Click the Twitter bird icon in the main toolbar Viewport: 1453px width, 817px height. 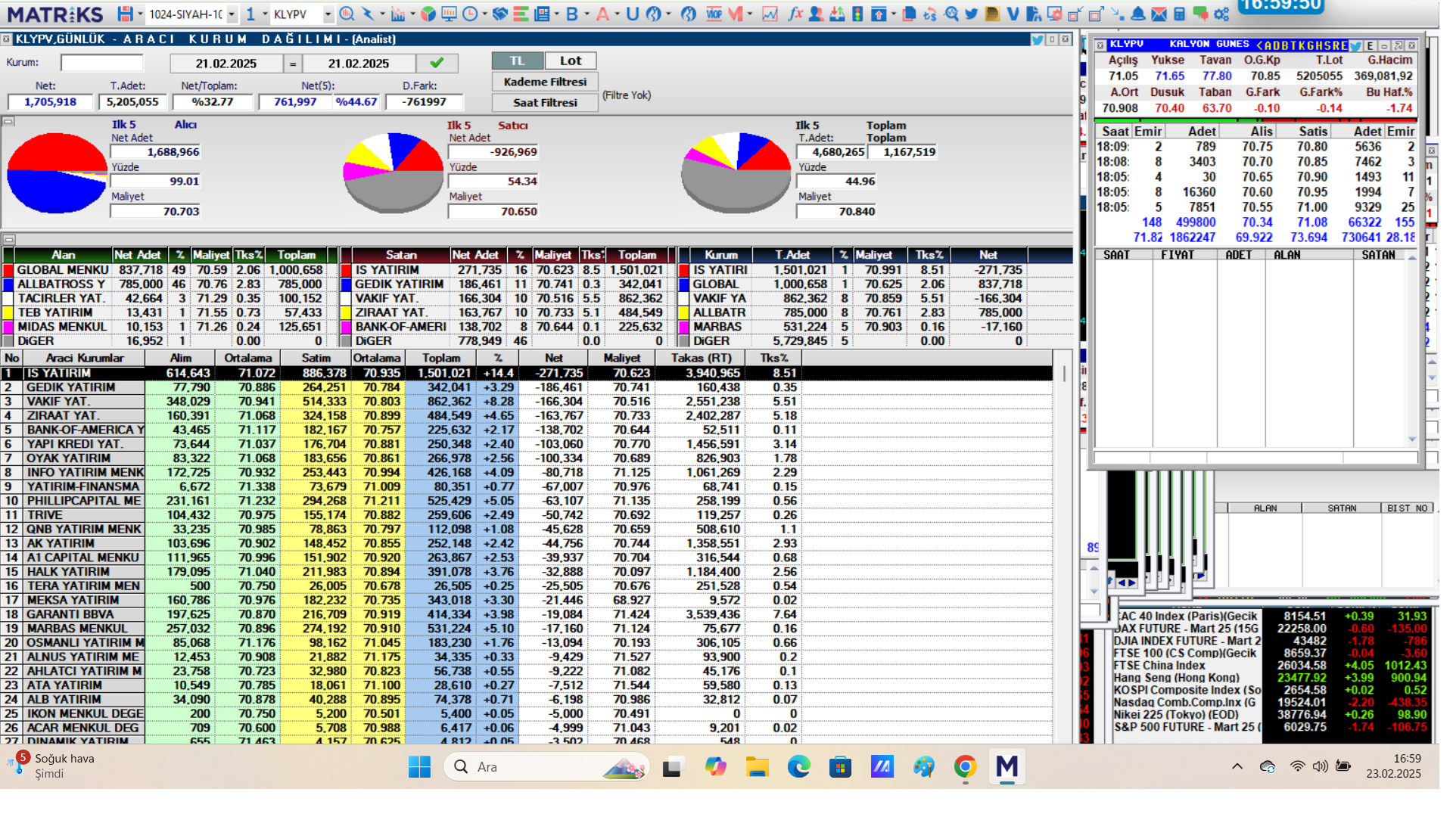(972, 14)
